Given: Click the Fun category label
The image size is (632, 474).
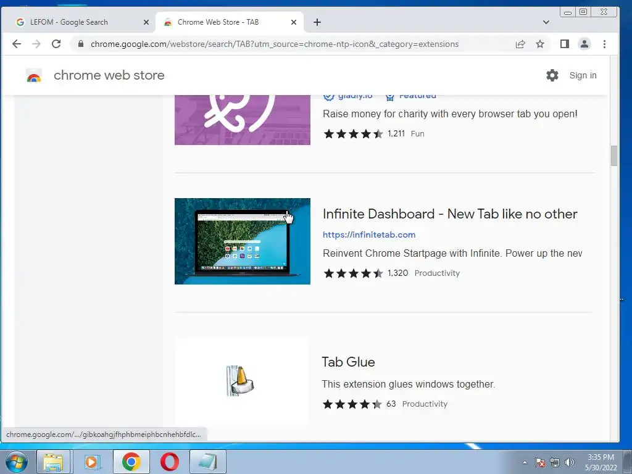Looking at the screenshot, I should (x=418, y=134).
